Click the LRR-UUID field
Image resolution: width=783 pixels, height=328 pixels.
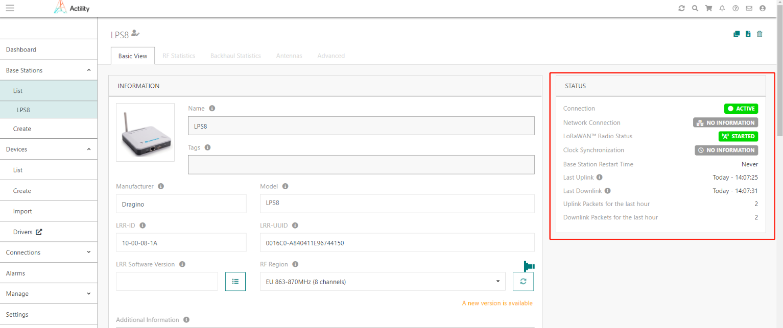397,243
